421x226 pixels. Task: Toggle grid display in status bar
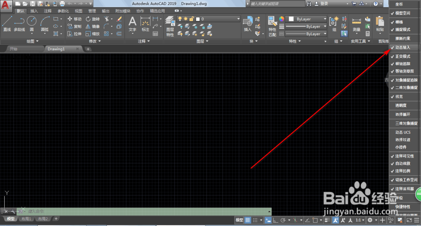[248, 220]
